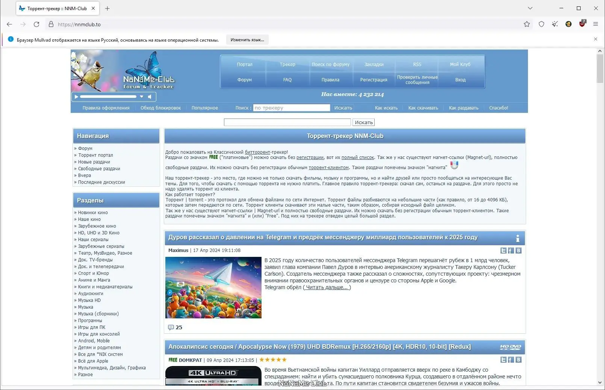Open the Зарубежное кино section
The image size is (605, 390).
pyautogui.click(x=97, y=226)
